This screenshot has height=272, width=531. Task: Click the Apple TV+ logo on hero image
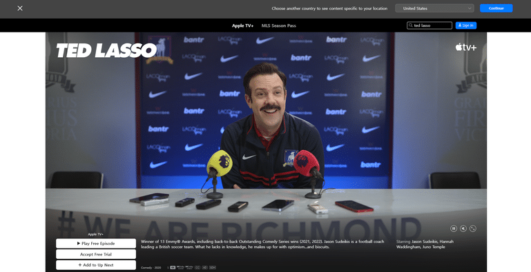point(465,48)
